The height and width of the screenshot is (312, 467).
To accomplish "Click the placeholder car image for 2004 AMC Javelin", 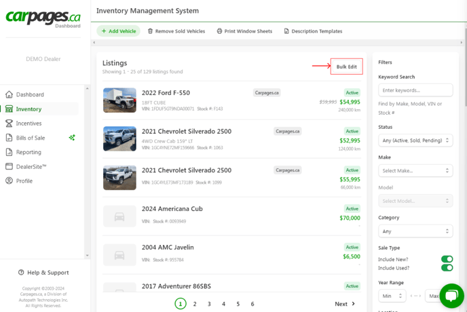I will (x=119, y=255).
